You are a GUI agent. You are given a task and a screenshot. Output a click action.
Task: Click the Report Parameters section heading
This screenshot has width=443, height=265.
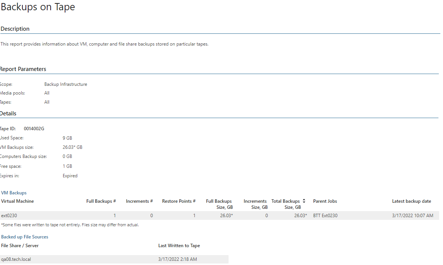[x=23, y=69]
